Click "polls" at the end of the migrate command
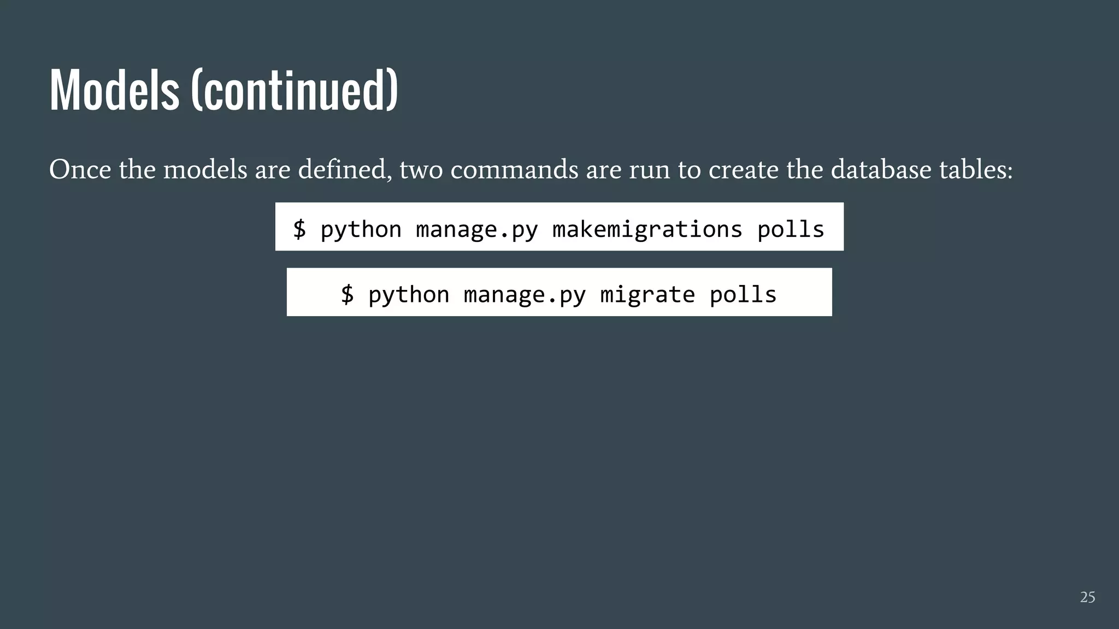Screen dimensions: 1119x629 coord(743,295)
